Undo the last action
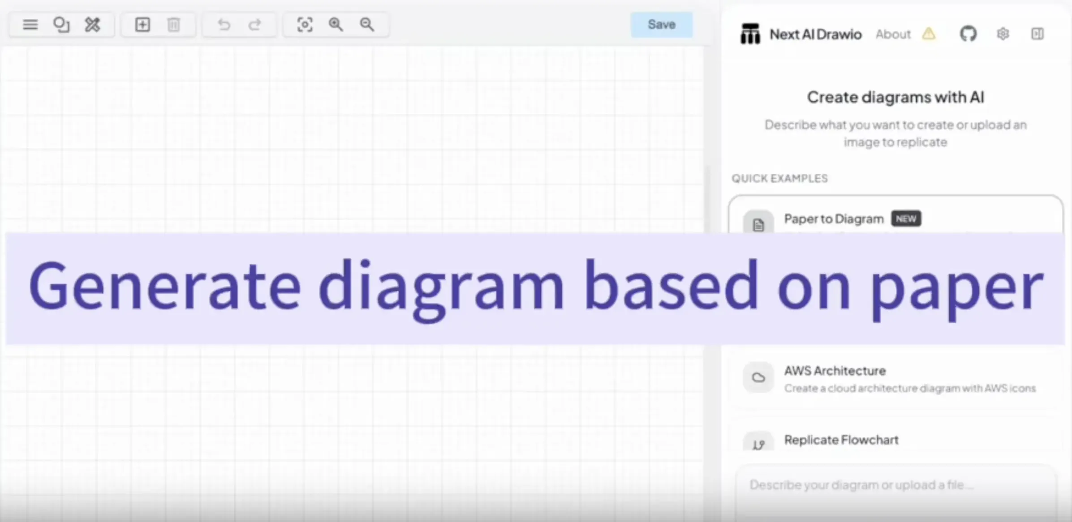 click(224, 25)
